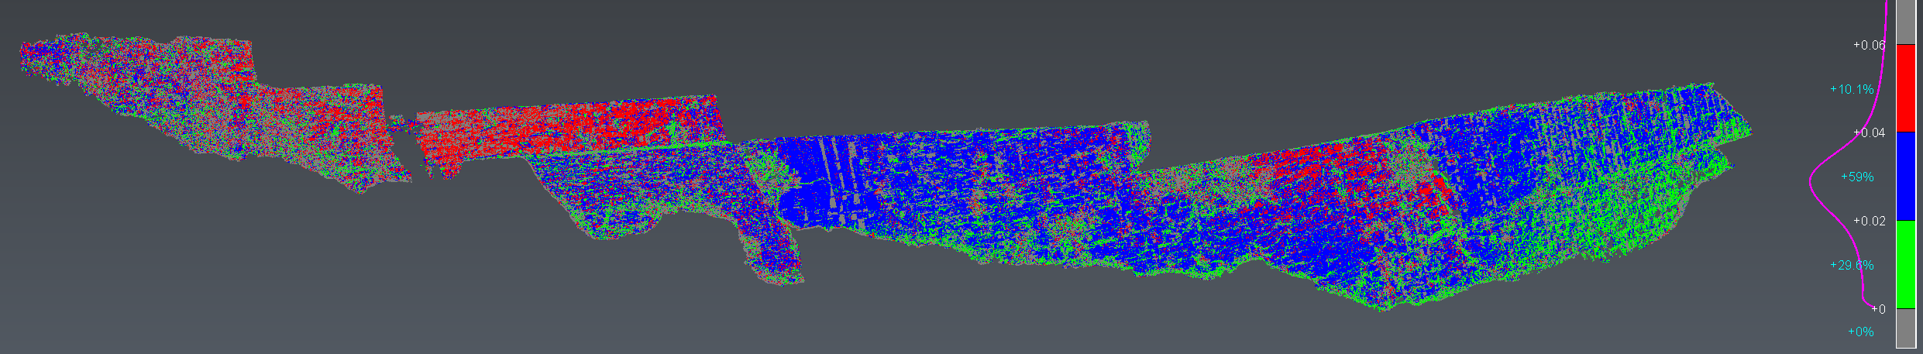Viewport: 1923px width, 354px height.
Task: Select the +0.04 scale value label
Action: pyautogui.click(x=1869, y=133)
